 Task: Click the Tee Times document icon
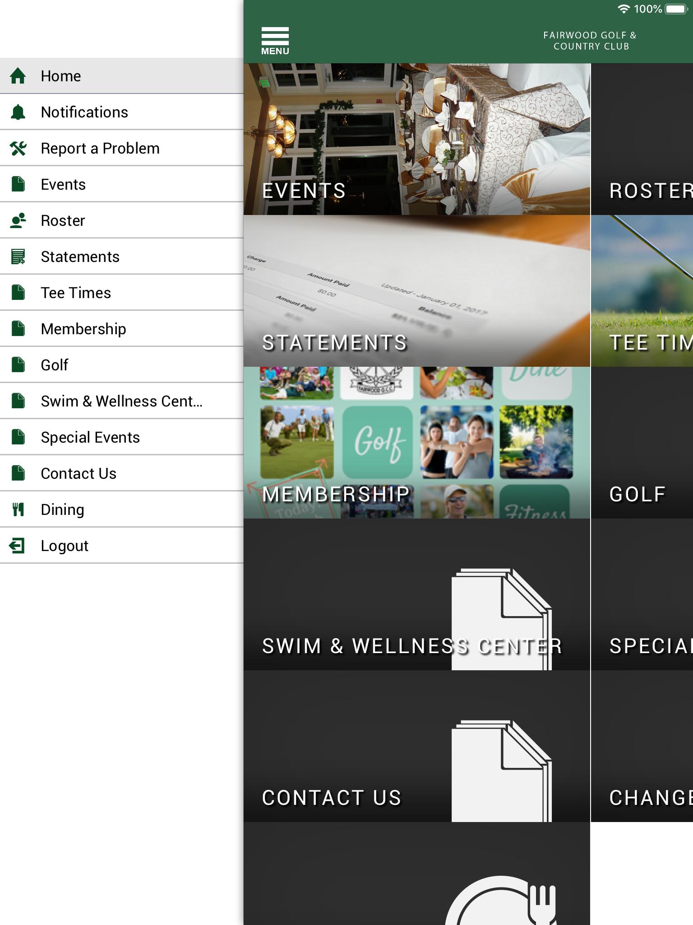click(x=18, y=293)
